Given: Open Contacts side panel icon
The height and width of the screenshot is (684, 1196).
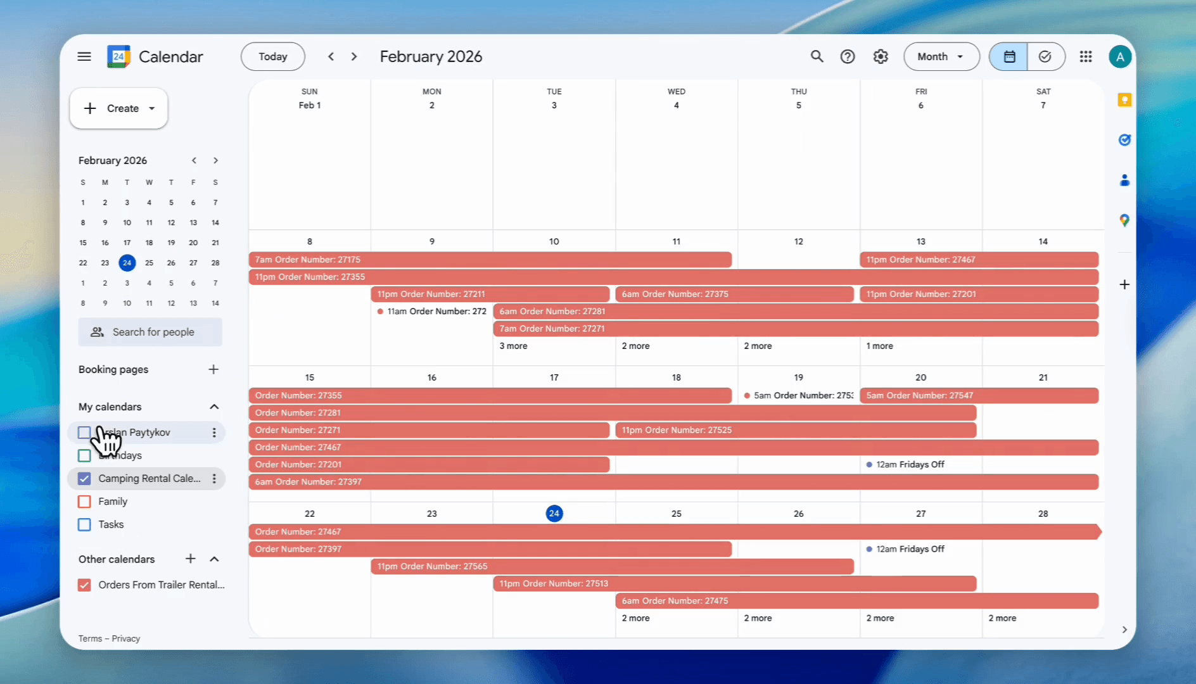Looking at the screenshot, I should (x=1124, y=180).
